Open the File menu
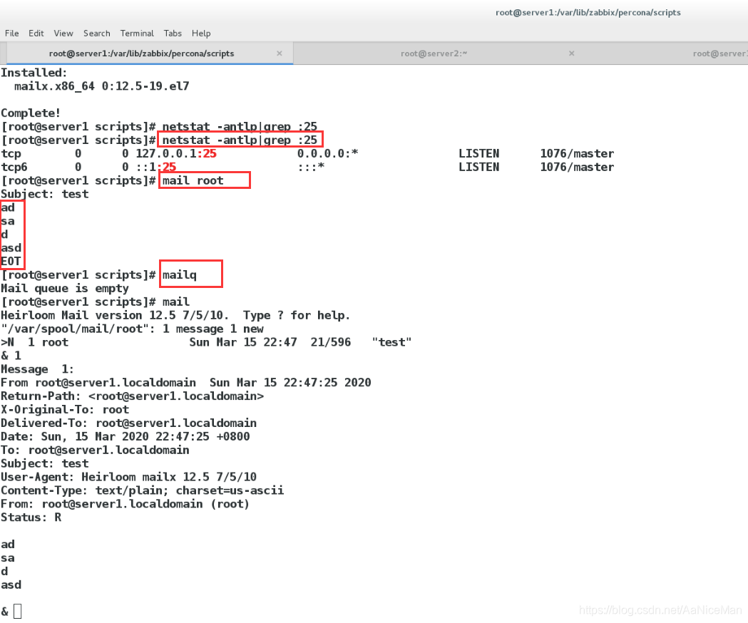Screen dimensions: 748x623 point(12,34)
